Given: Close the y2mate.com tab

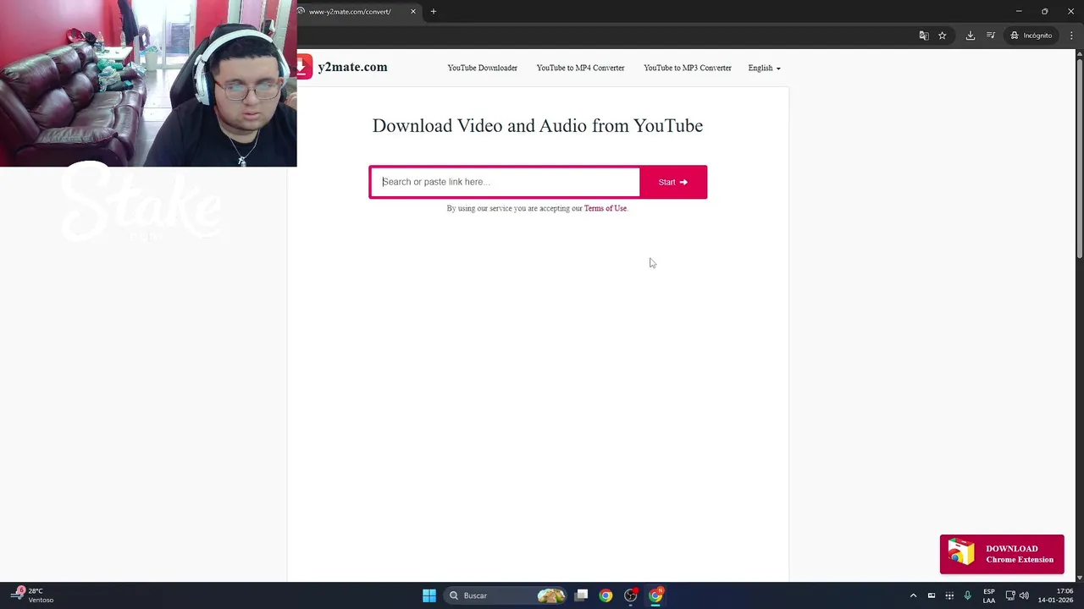Looking at the screenshot, I should [x=413, y=12].
